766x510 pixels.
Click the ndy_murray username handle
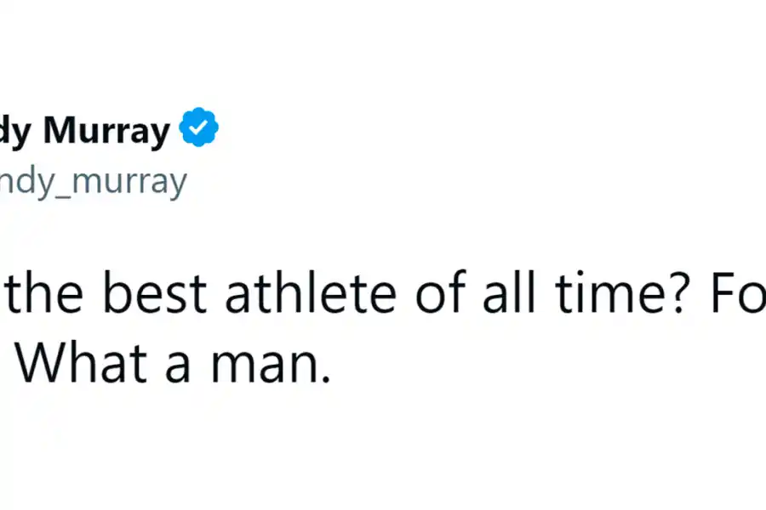point(92,182)
